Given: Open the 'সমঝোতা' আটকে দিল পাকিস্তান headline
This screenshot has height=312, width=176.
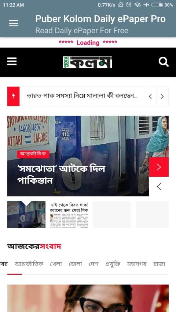Looking at the screenshot, I should pyautogui.click(x=61, y=175).
